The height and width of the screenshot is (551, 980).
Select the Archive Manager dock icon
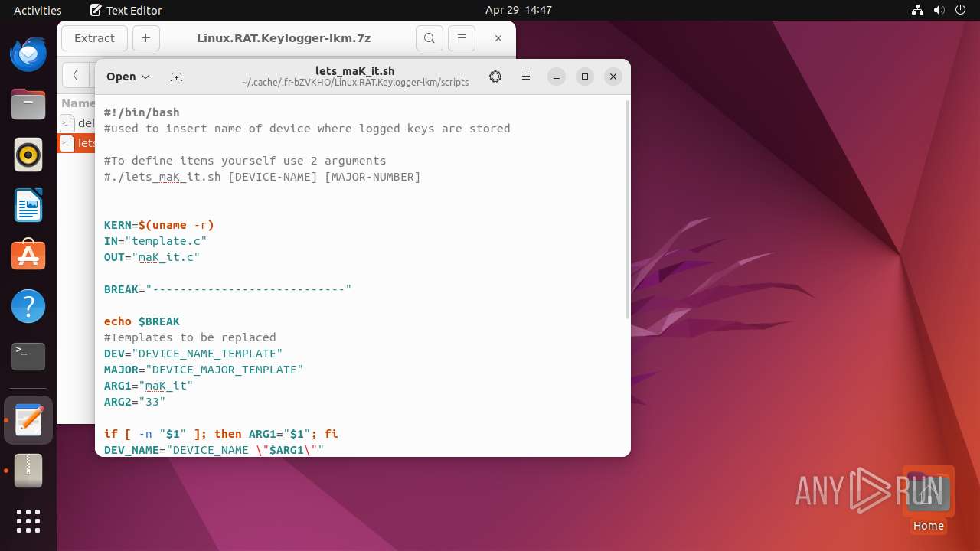(28, 471)
